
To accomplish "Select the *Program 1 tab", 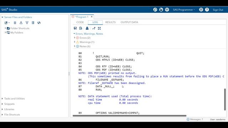I will (x=82, y=17).
